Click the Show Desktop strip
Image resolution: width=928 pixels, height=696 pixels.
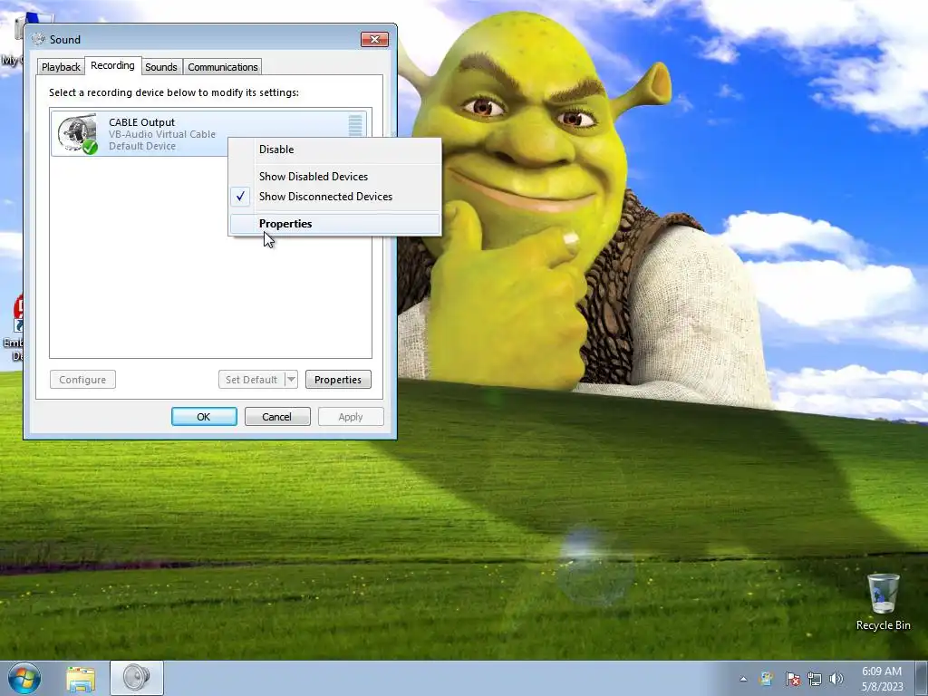922,678
